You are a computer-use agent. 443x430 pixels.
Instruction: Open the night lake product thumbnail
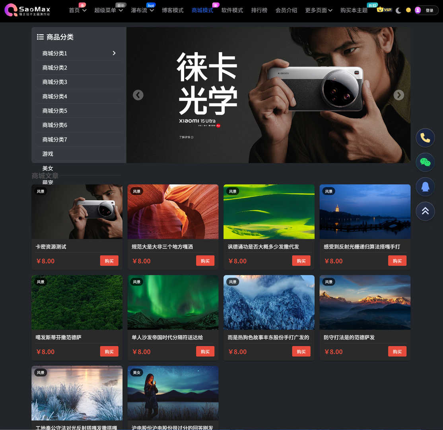(365, 211)
